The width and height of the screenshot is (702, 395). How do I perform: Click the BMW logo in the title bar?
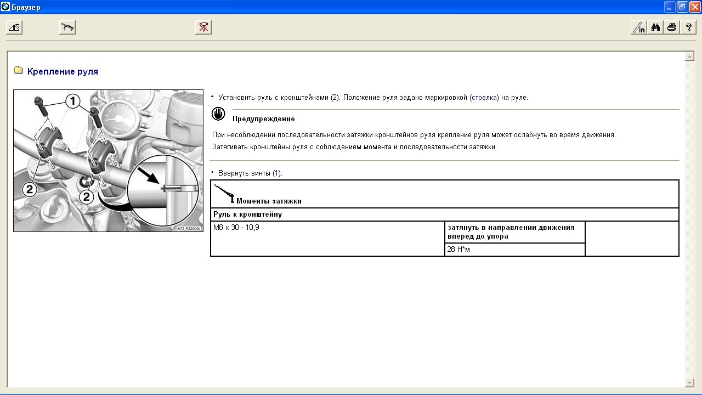point(5,7)
